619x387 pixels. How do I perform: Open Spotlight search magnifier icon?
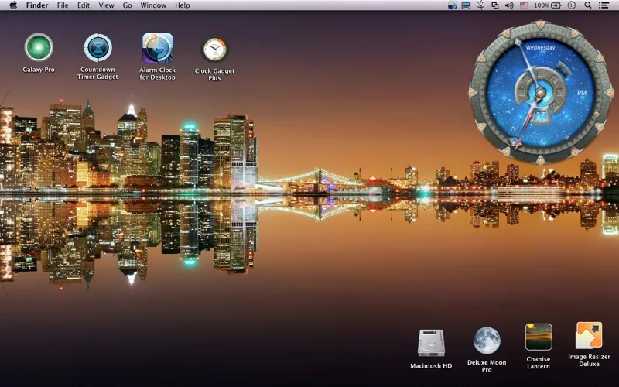pyautogui.click(x=588, y=5)
